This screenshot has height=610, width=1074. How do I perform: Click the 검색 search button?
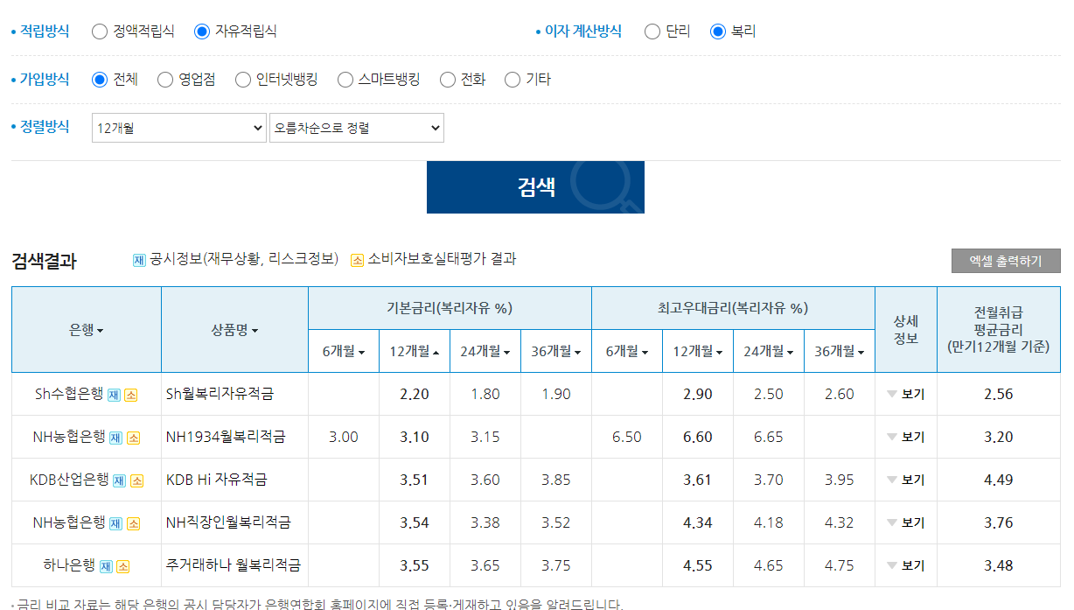coord(535,187)
